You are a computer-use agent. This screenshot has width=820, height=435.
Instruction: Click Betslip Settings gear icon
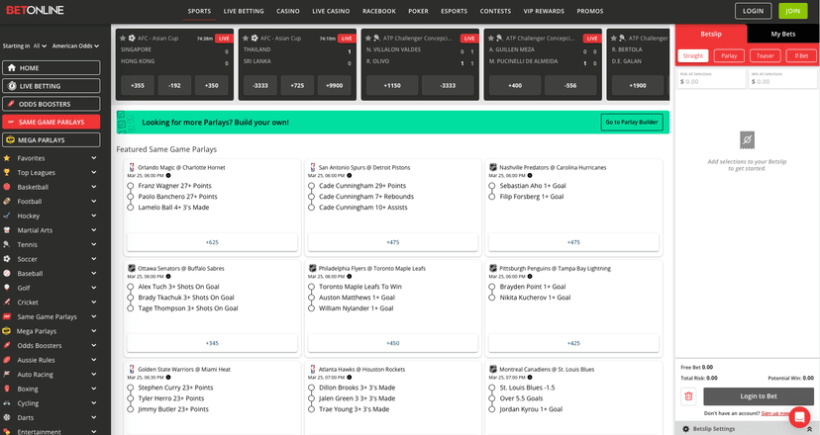[685, 429]
